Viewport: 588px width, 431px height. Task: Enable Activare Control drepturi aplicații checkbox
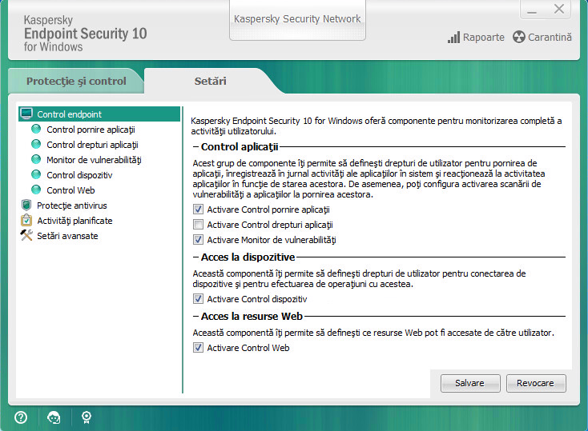click(199, 225)
